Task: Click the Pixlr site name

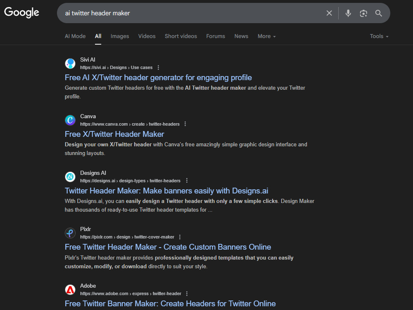Action: [x=85, y=229]
